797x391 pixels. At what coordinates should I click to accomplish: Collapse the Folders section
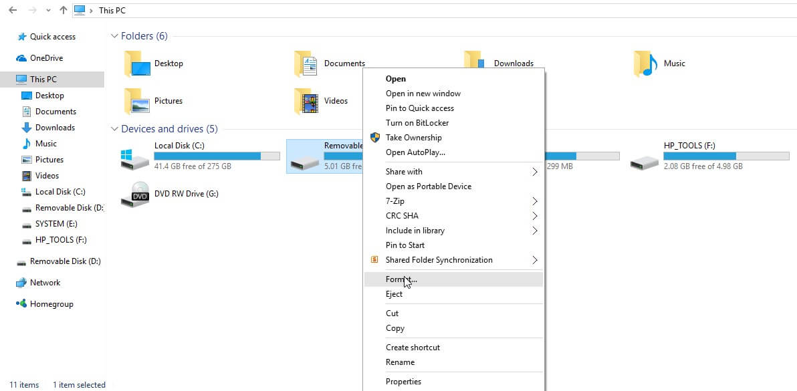tap(114, 35)
